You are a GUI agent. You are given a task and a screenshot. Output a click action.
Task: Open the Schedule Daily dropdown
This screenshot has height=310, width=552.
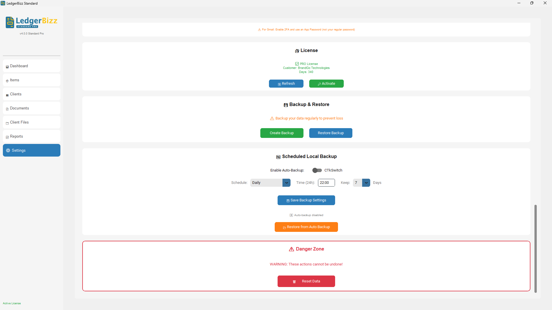point(270,183)
